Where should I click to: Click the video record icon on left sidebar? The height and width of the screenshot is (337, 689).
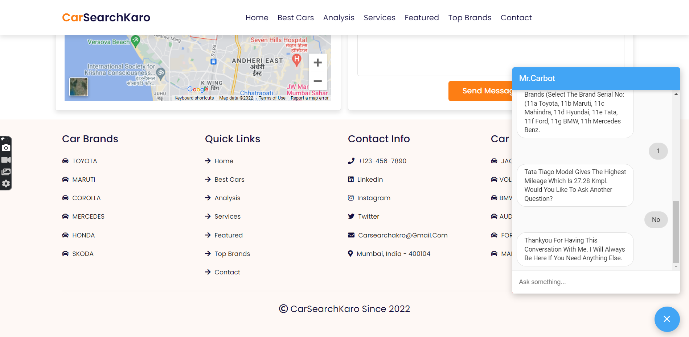pos(6,160)
